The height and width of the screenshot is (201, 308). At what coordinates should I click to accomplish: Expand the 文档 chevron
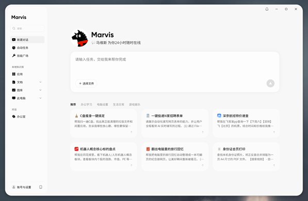pos(40,82)
